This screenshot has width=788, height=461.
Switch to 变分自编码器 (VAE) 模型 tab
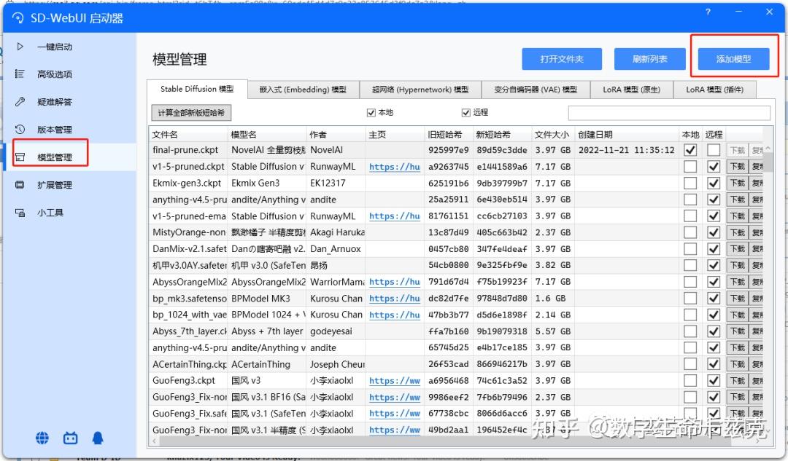(536, 90)
